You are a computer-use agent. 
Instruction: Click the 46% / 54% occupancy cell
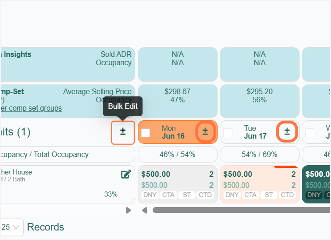(x=178, y=155)
